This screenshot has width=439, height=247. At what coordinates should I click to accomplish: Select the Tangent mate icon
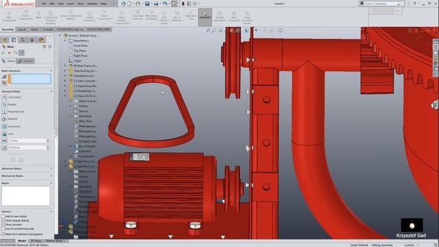tap(4, 119)
